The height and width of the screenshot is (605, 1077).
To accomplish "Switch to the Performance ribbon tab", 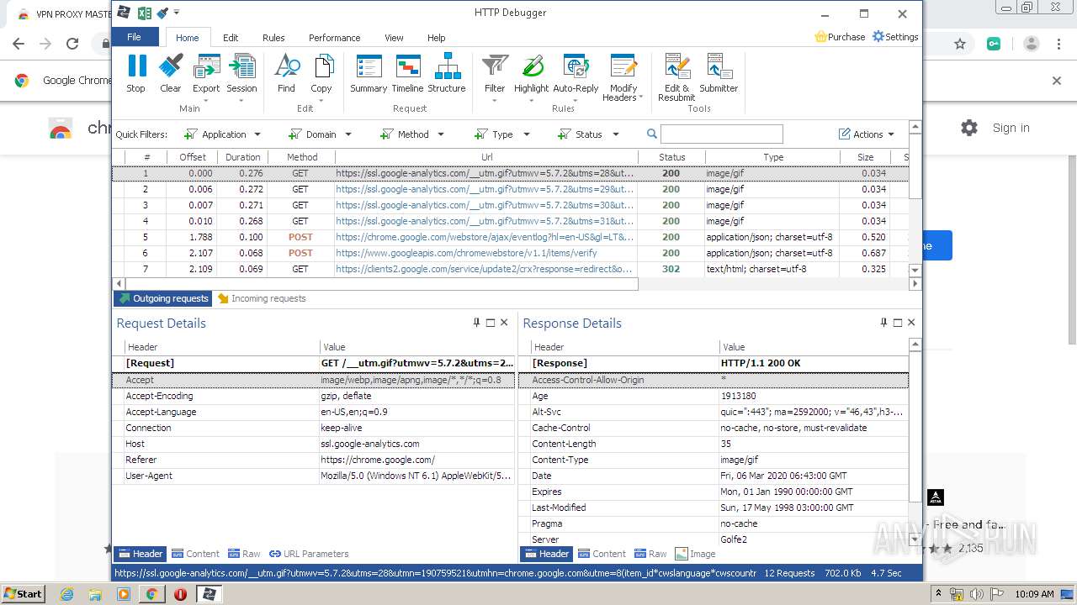I will (x=335, y=38).
